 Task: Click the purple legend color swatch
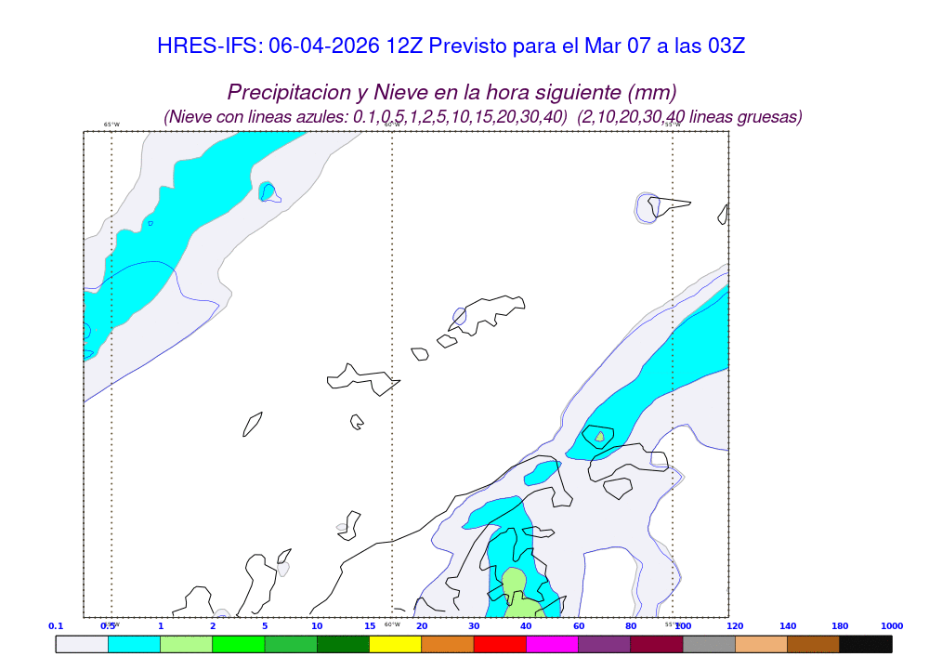click(x=604, y=643)
